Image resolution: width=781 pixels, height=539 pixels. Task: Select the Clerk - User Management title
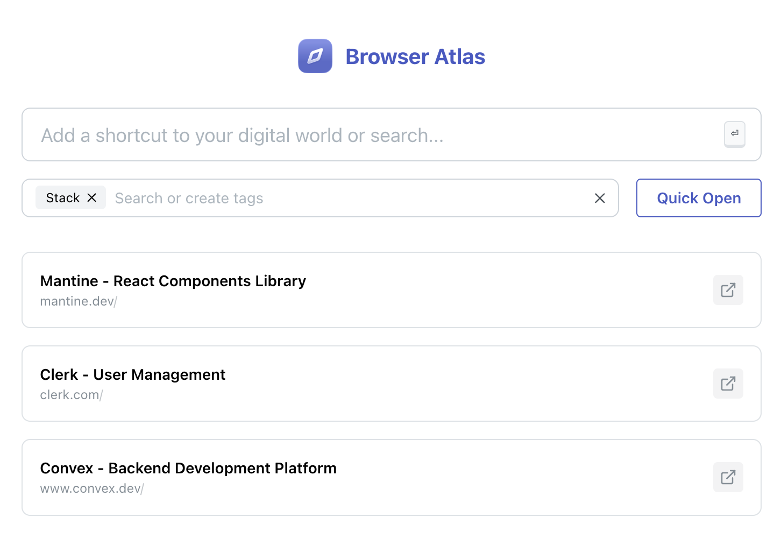click(132, 374)
